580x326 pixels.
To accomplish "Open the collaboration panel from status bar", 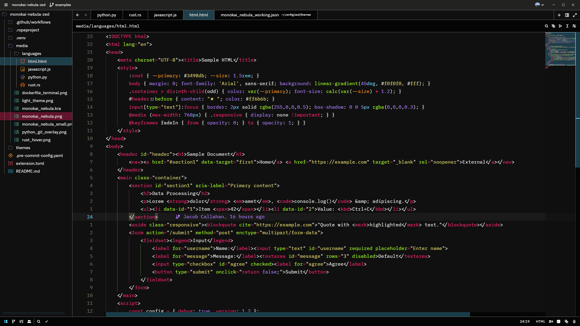I will [x=29, y=321].
